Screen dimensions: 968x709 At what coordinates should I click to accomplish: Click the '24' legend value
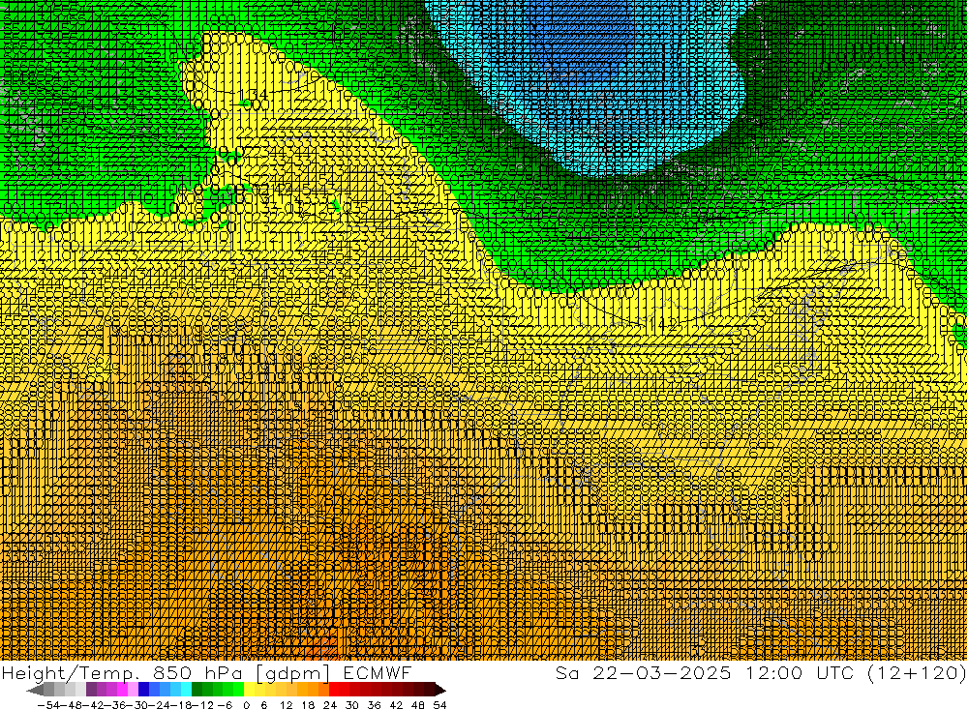tap(330, 705)
